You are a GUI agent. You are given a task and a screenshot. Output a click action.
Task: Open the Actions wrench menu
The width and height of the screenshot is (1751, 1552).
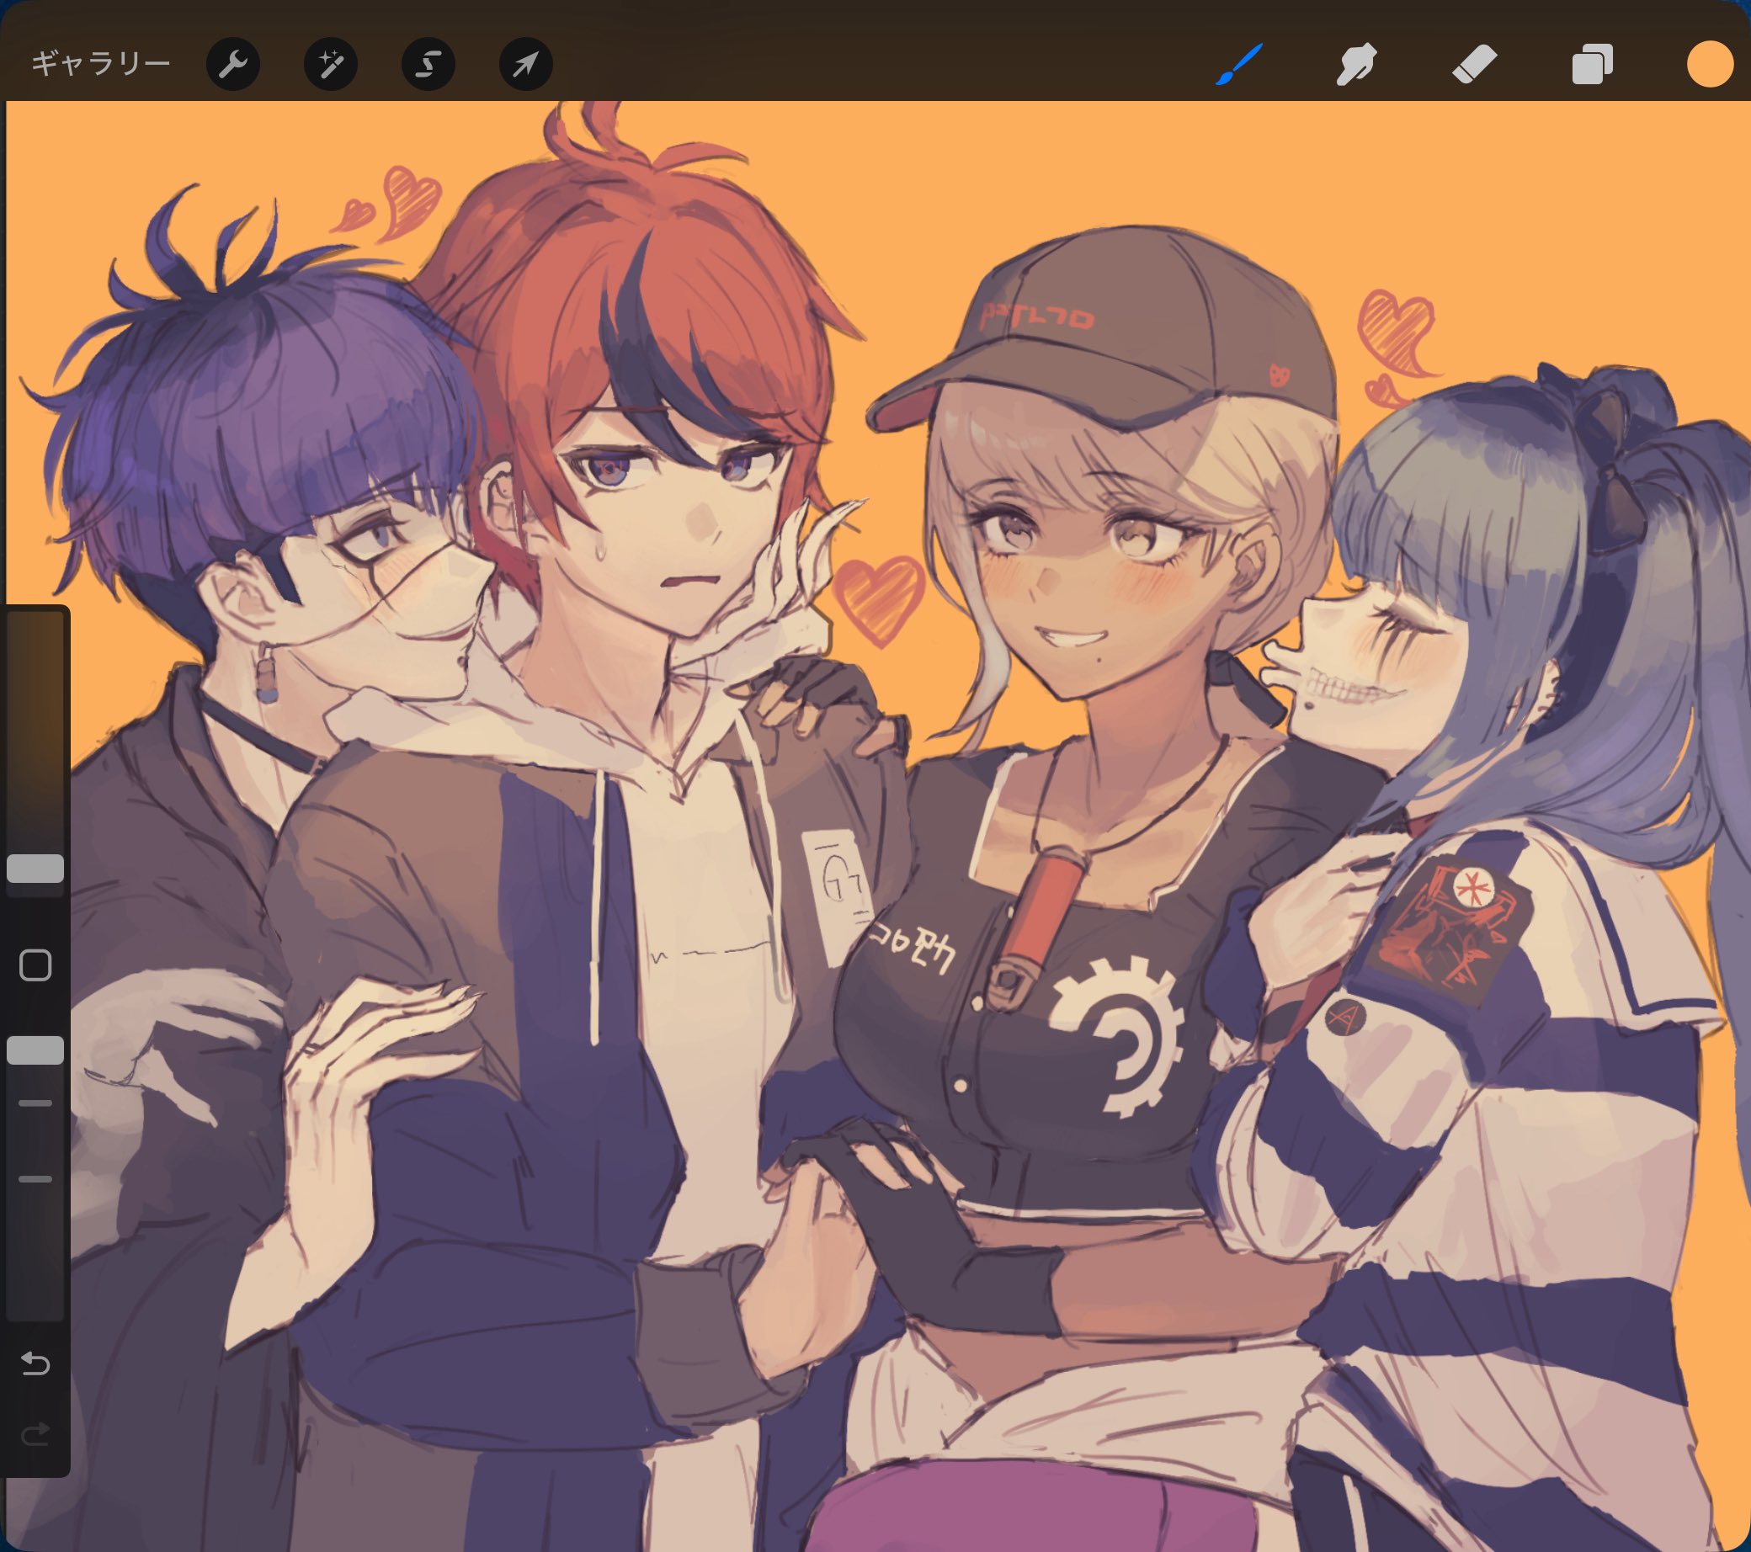tap(233, 64)
